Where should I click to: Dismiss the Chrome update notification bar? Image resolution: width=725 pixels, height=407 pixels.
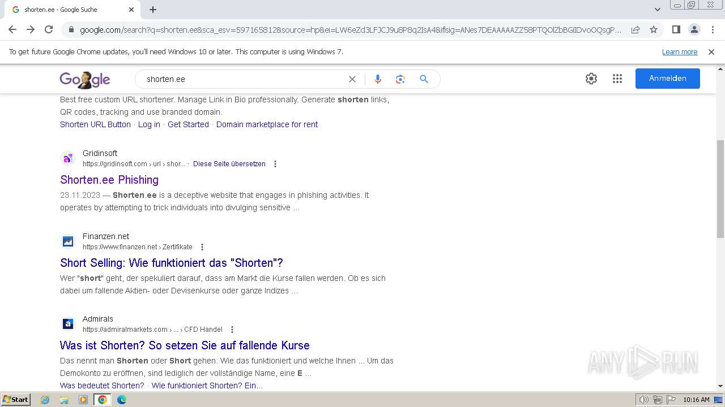coord(711,51)
